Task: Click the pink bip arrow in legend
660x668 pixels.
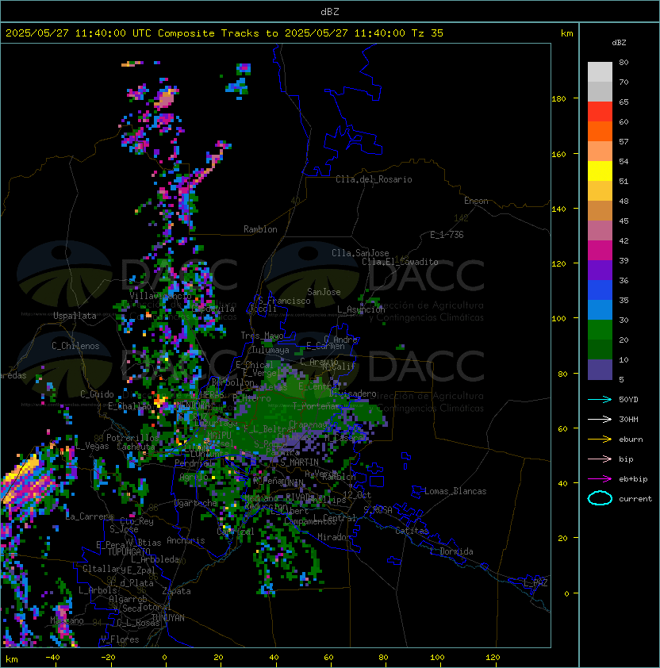Action: click(x=600, y=459)
